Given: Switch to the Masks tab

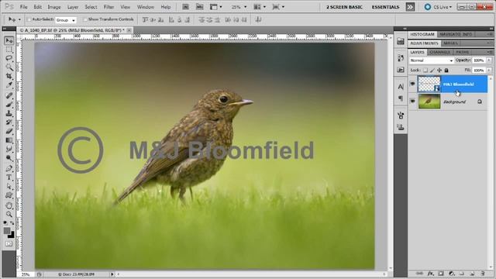Looking at the screenshot, I should click(450, 43).
